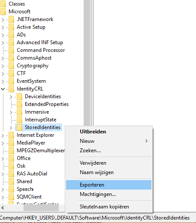This screenshot has height=223, width=196.
Task: Click the CommsAphost folder icon
Action: click(11, 58)
